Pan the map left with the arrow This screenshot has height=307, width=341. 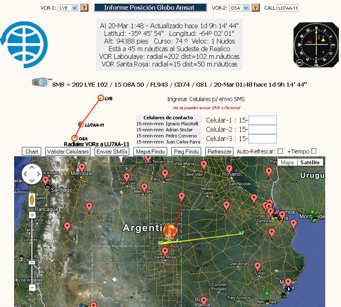click(25, 174)
